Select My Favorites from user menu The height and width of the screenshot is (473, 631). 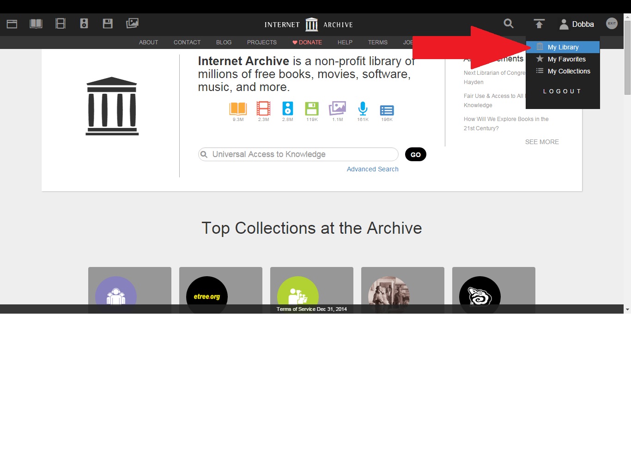(x=566, y=59)
